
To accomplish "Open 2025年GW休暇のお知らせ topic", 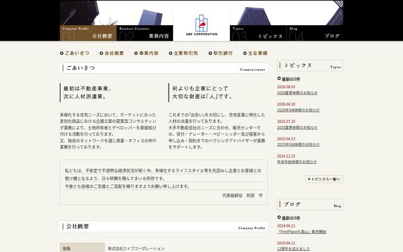I will pyautogui.click(x=298, y=144).
